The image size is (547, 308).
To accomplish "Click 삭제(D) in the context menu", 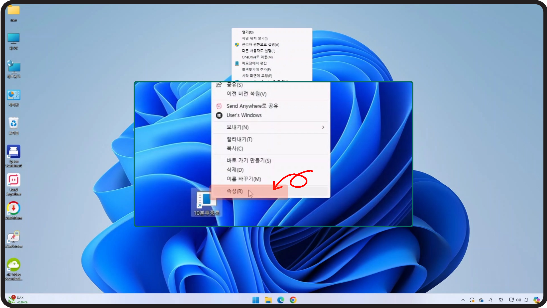I will click(x=235, y=170).
